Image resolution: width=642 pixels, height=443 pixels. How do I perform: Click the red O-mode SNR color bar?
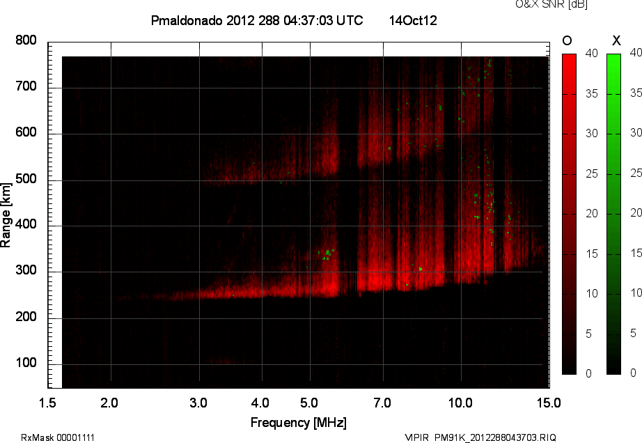pos(569,214)
